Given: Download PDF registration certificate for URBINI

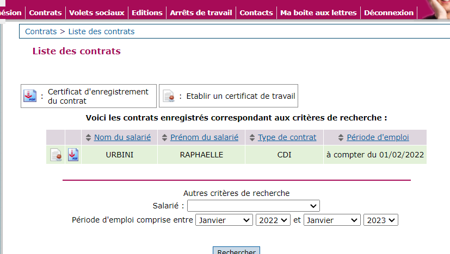Looking at the screenshot, I should point(73,155).
